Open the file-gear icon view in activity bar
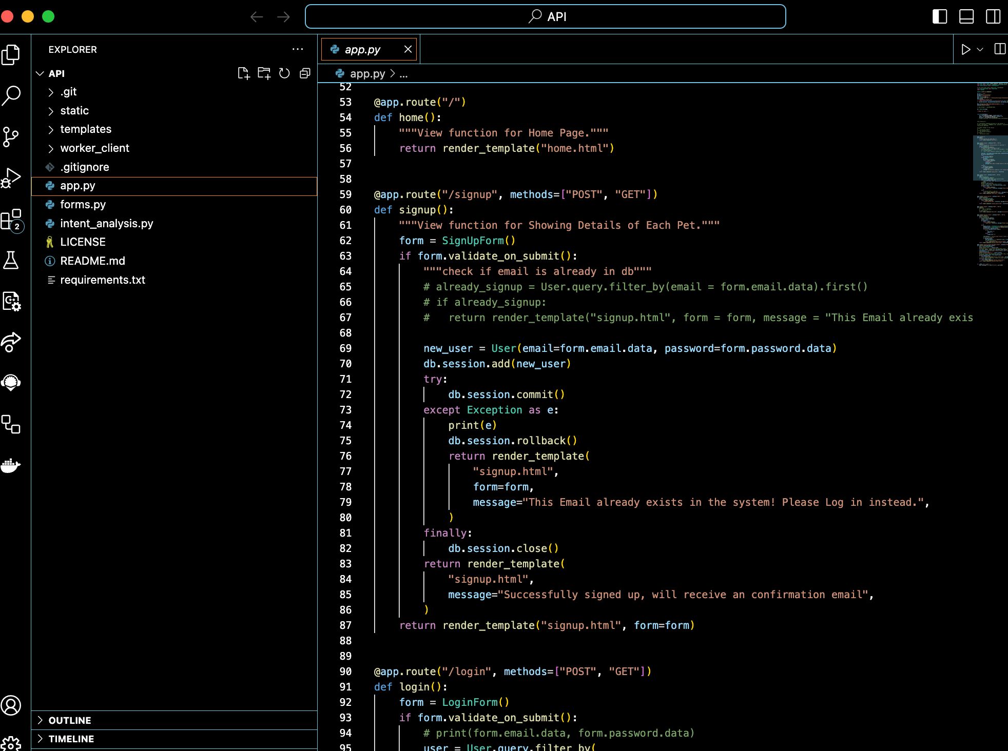Viewport: 1008px width, 751px height. pyautogui.click(x=11, y=301)
